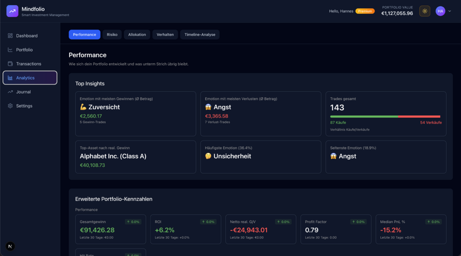This screenshot has height=256, width=461.
Task: Click the HA user avatar
Action: pyautogui.click(x=440, y=11)
